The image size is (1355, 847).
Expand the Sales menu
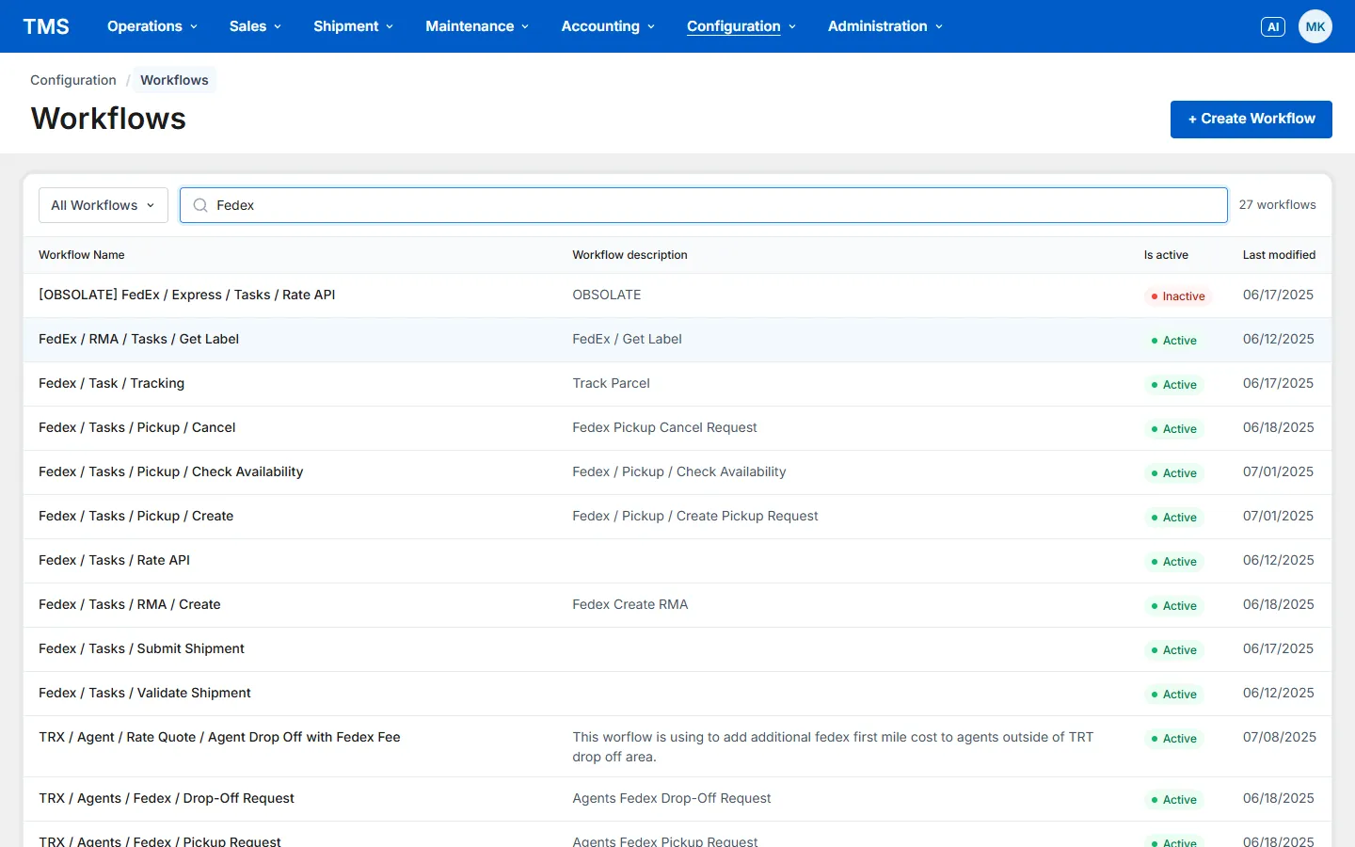point(255,26)
